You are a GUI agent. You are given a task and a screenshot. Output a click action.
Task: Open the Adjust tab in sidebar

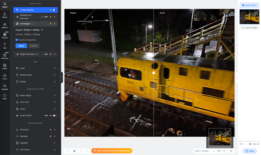coord(5,5)
